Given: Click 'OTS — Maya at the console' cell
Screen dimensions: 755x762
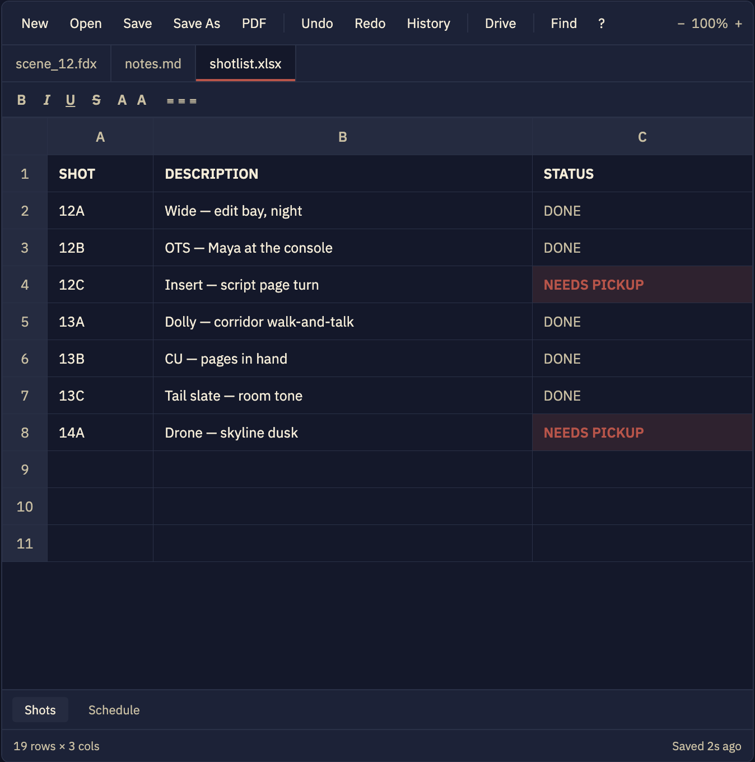Looking at the screenshot, I should [x=343, y=248].
